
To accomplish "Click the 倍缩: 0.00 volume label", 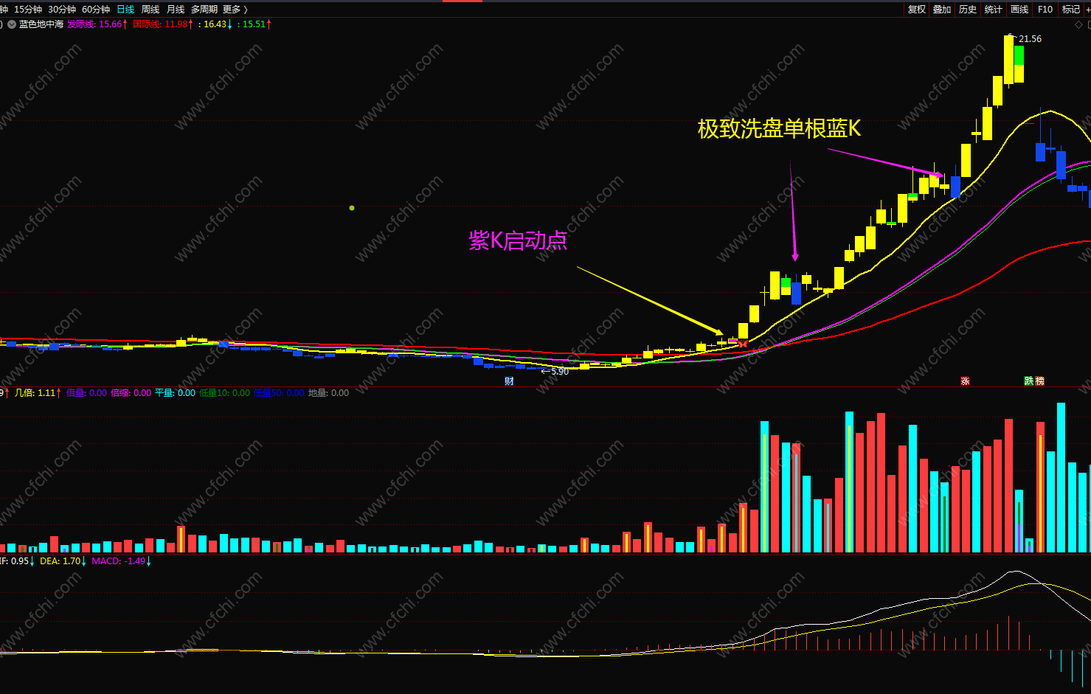I will click(131, 393).
